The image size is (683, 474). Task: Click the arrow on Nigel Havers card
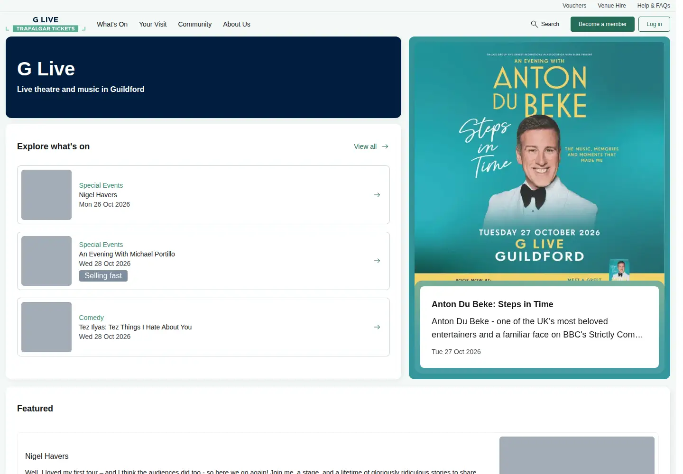click(x=377, y=195)
